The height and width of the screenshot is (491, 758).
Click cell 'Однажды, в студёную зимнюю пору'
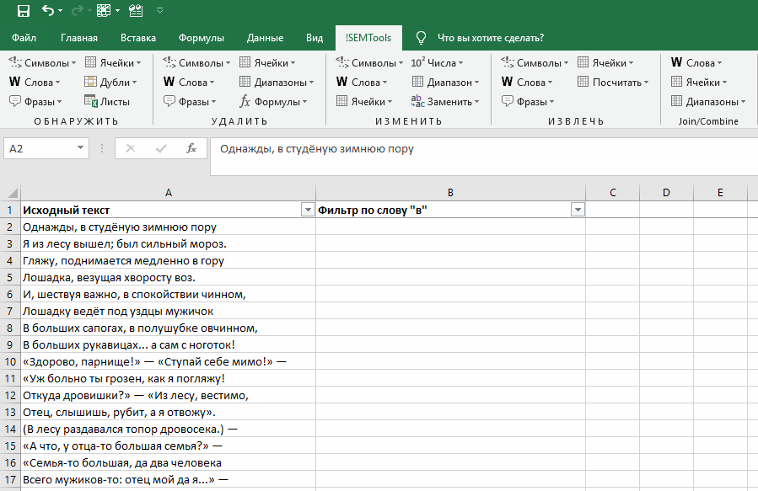click(x=169, y=227)
